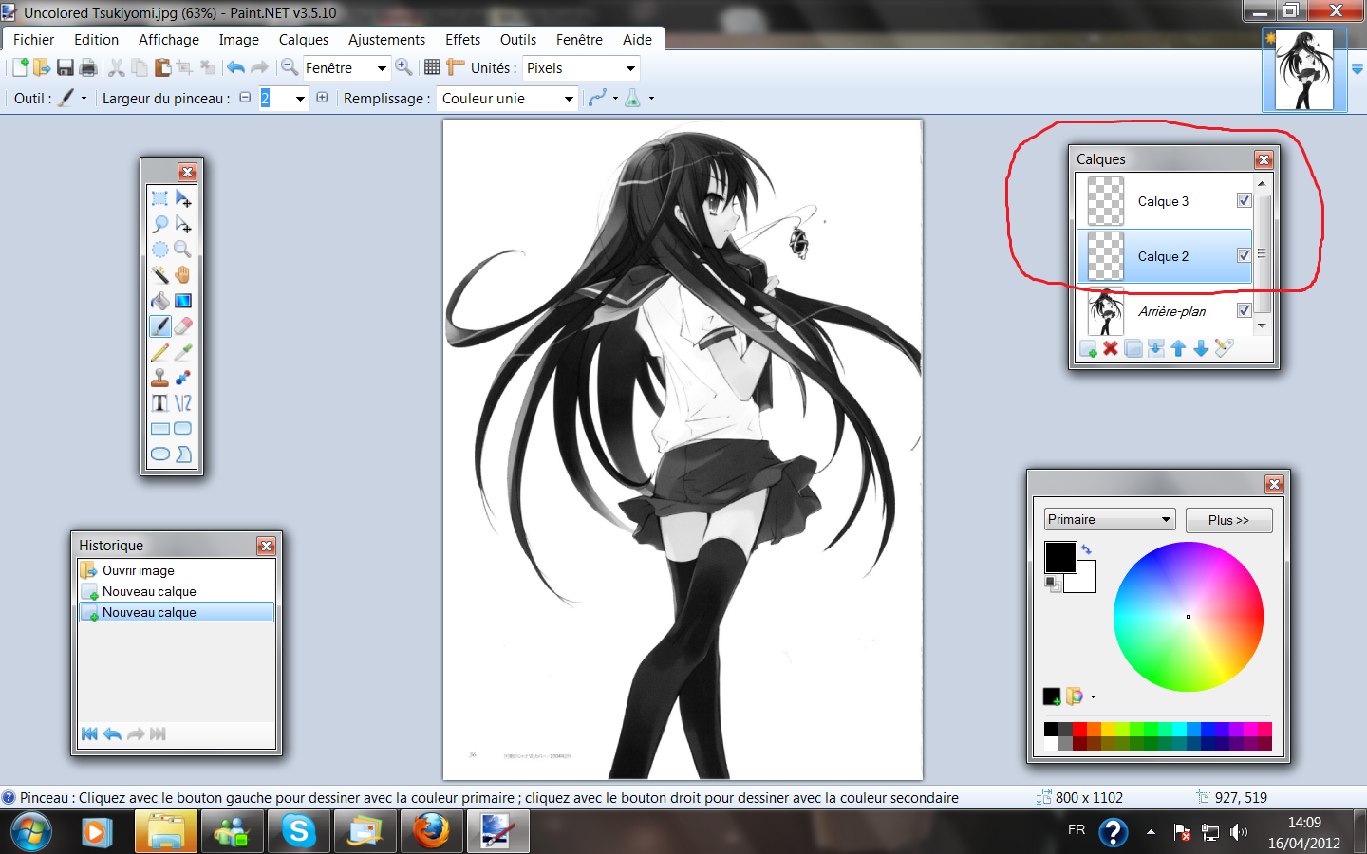Increase brush width with plus button
Image resolution: width=1367 pixels, height=854 pixels.
click(322, 98)
